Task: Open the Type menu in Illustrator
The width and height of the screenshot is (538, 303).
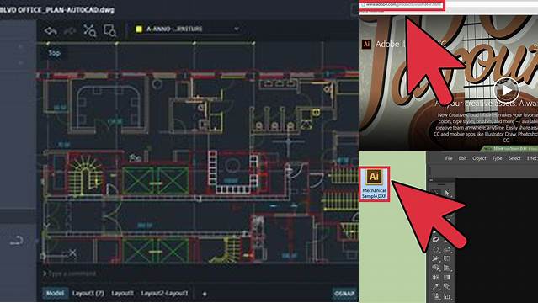Action: (x=498, y=158)
